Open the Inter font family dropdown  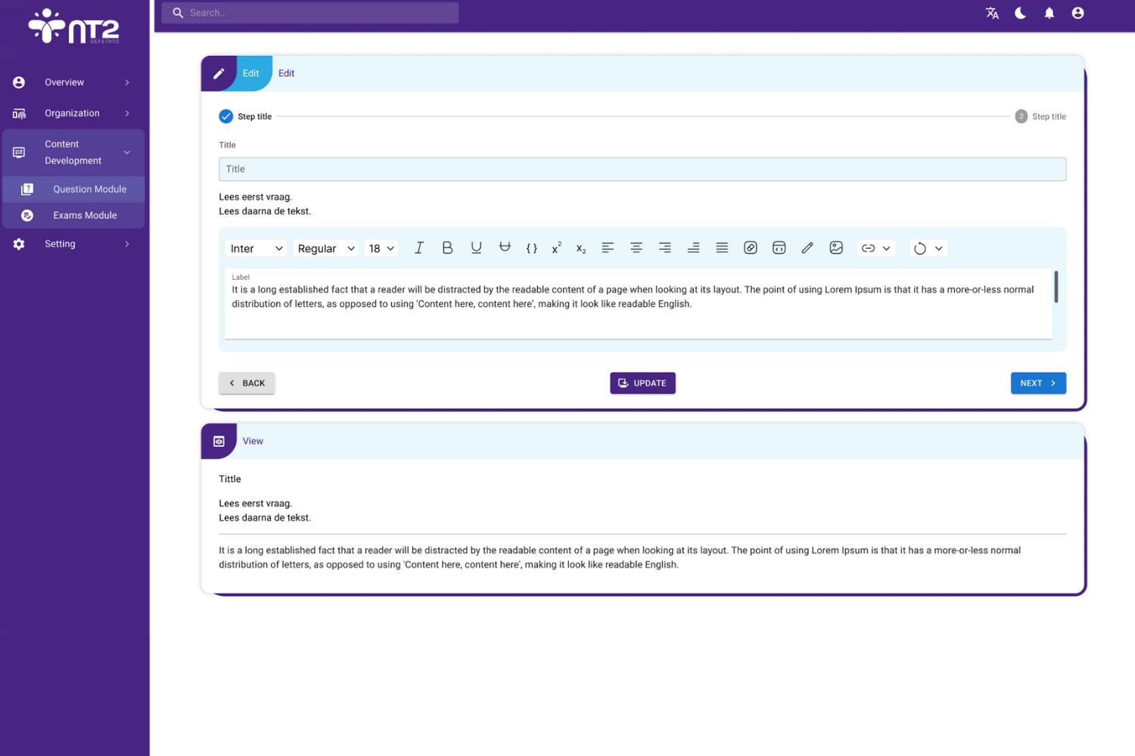[256, 248]
